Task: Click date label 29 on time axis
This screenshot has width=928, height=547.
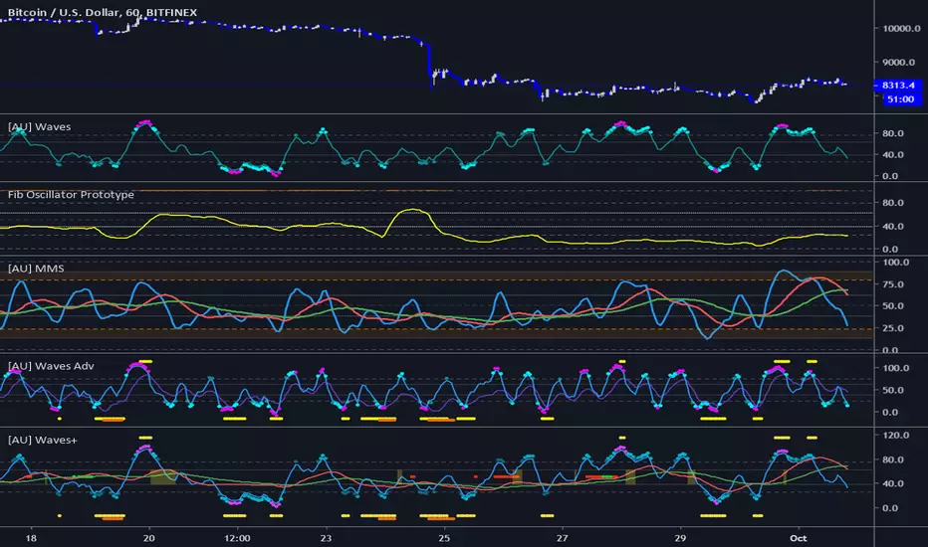Action: click(x=680, y=538)
